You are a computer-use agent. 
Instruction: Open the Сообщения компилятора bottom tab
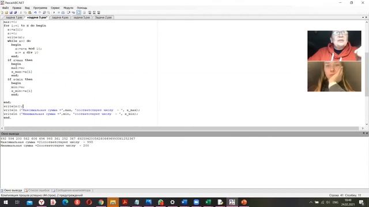coord(71,190)
